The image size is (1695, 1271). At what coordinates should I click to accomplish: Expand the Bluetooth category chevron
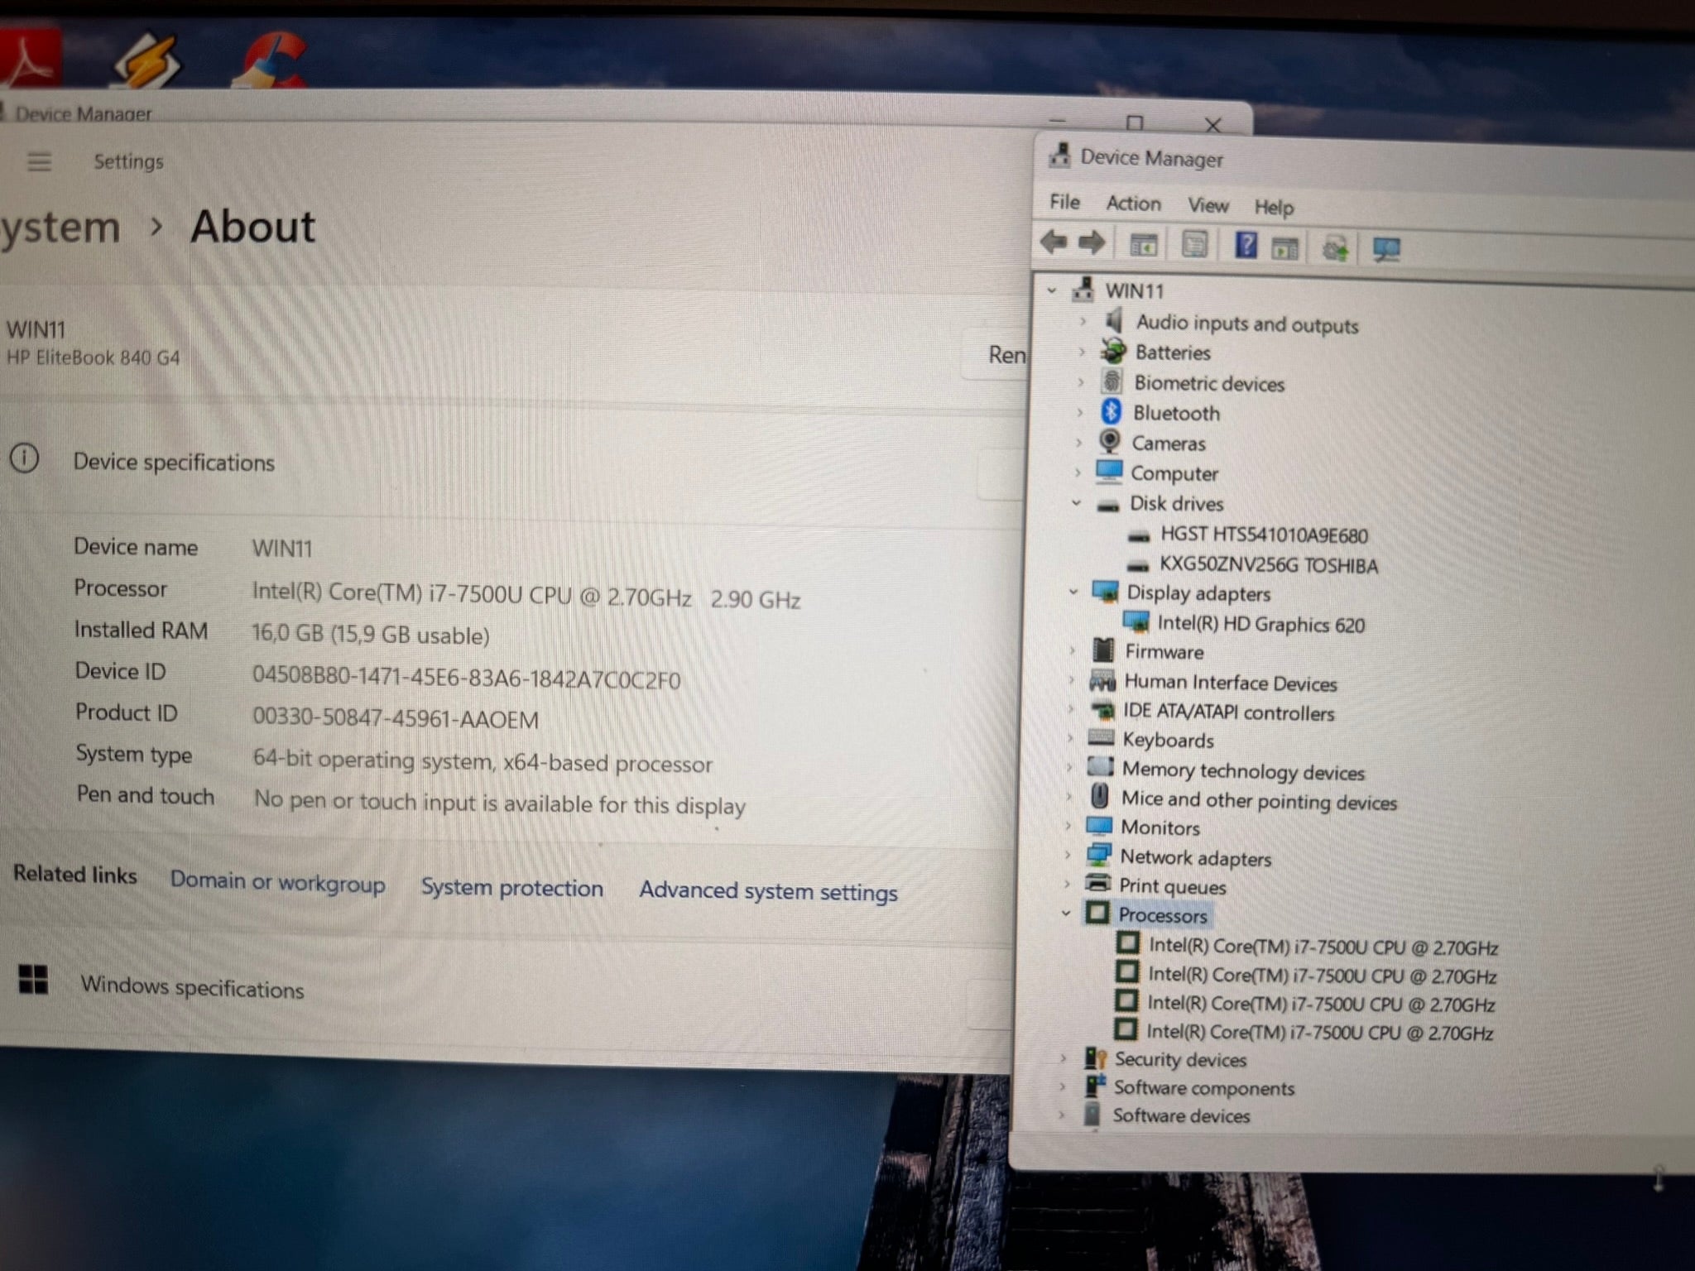(x=1079, y=411)
